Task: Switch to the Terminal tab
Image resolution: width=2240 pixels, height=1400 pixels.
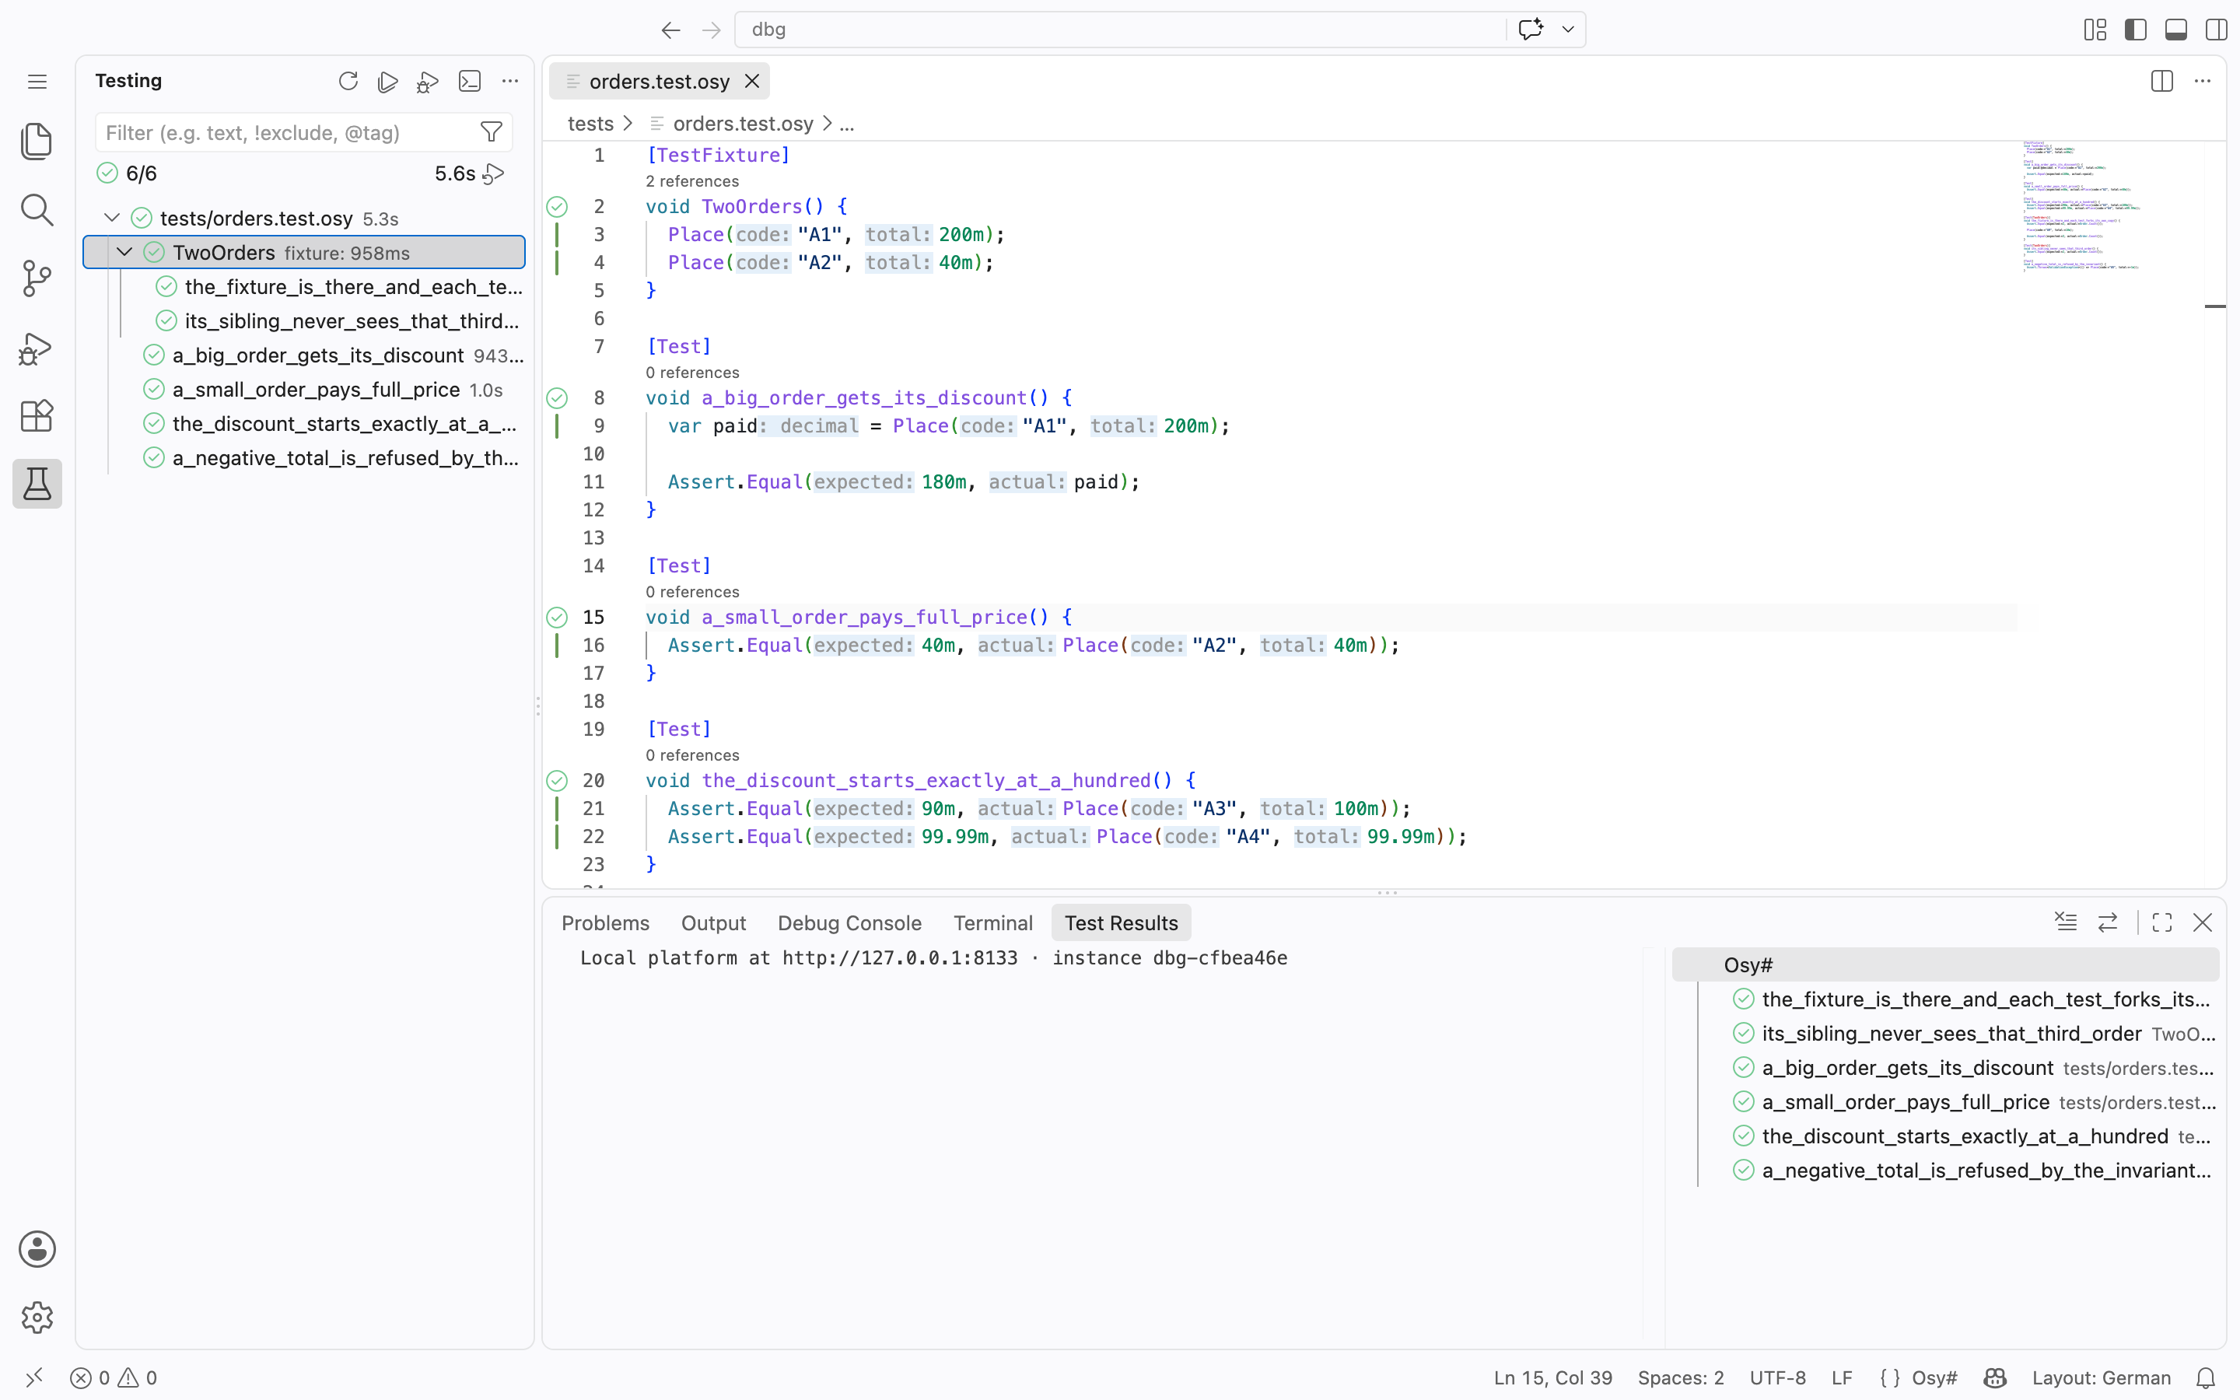Action: pyautogui.click(x=993, y=923)
